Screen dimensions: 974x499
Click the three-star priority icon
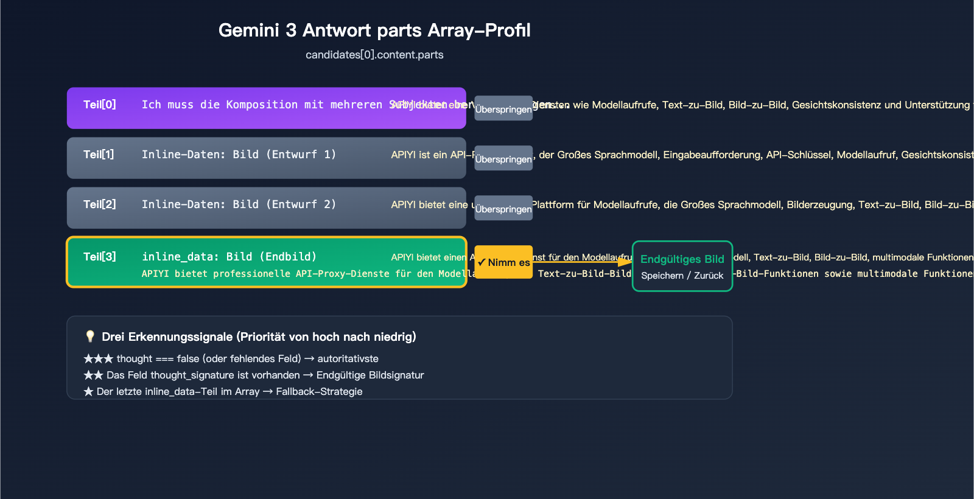click(98, 359)
